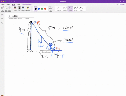Pick the Highlighter tool
The width and height of the screenshot is (126, 96).
28,9
